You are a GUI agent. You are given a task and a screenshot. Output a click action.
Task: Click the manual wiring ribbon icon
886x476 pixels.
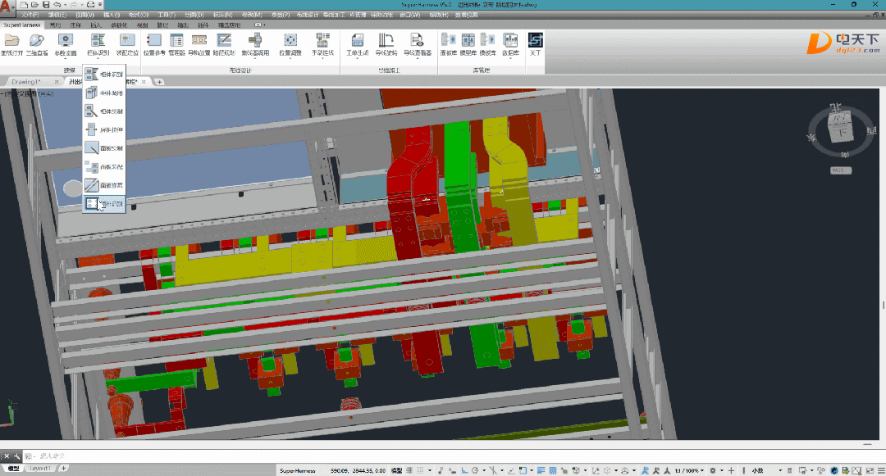point(322,41)
